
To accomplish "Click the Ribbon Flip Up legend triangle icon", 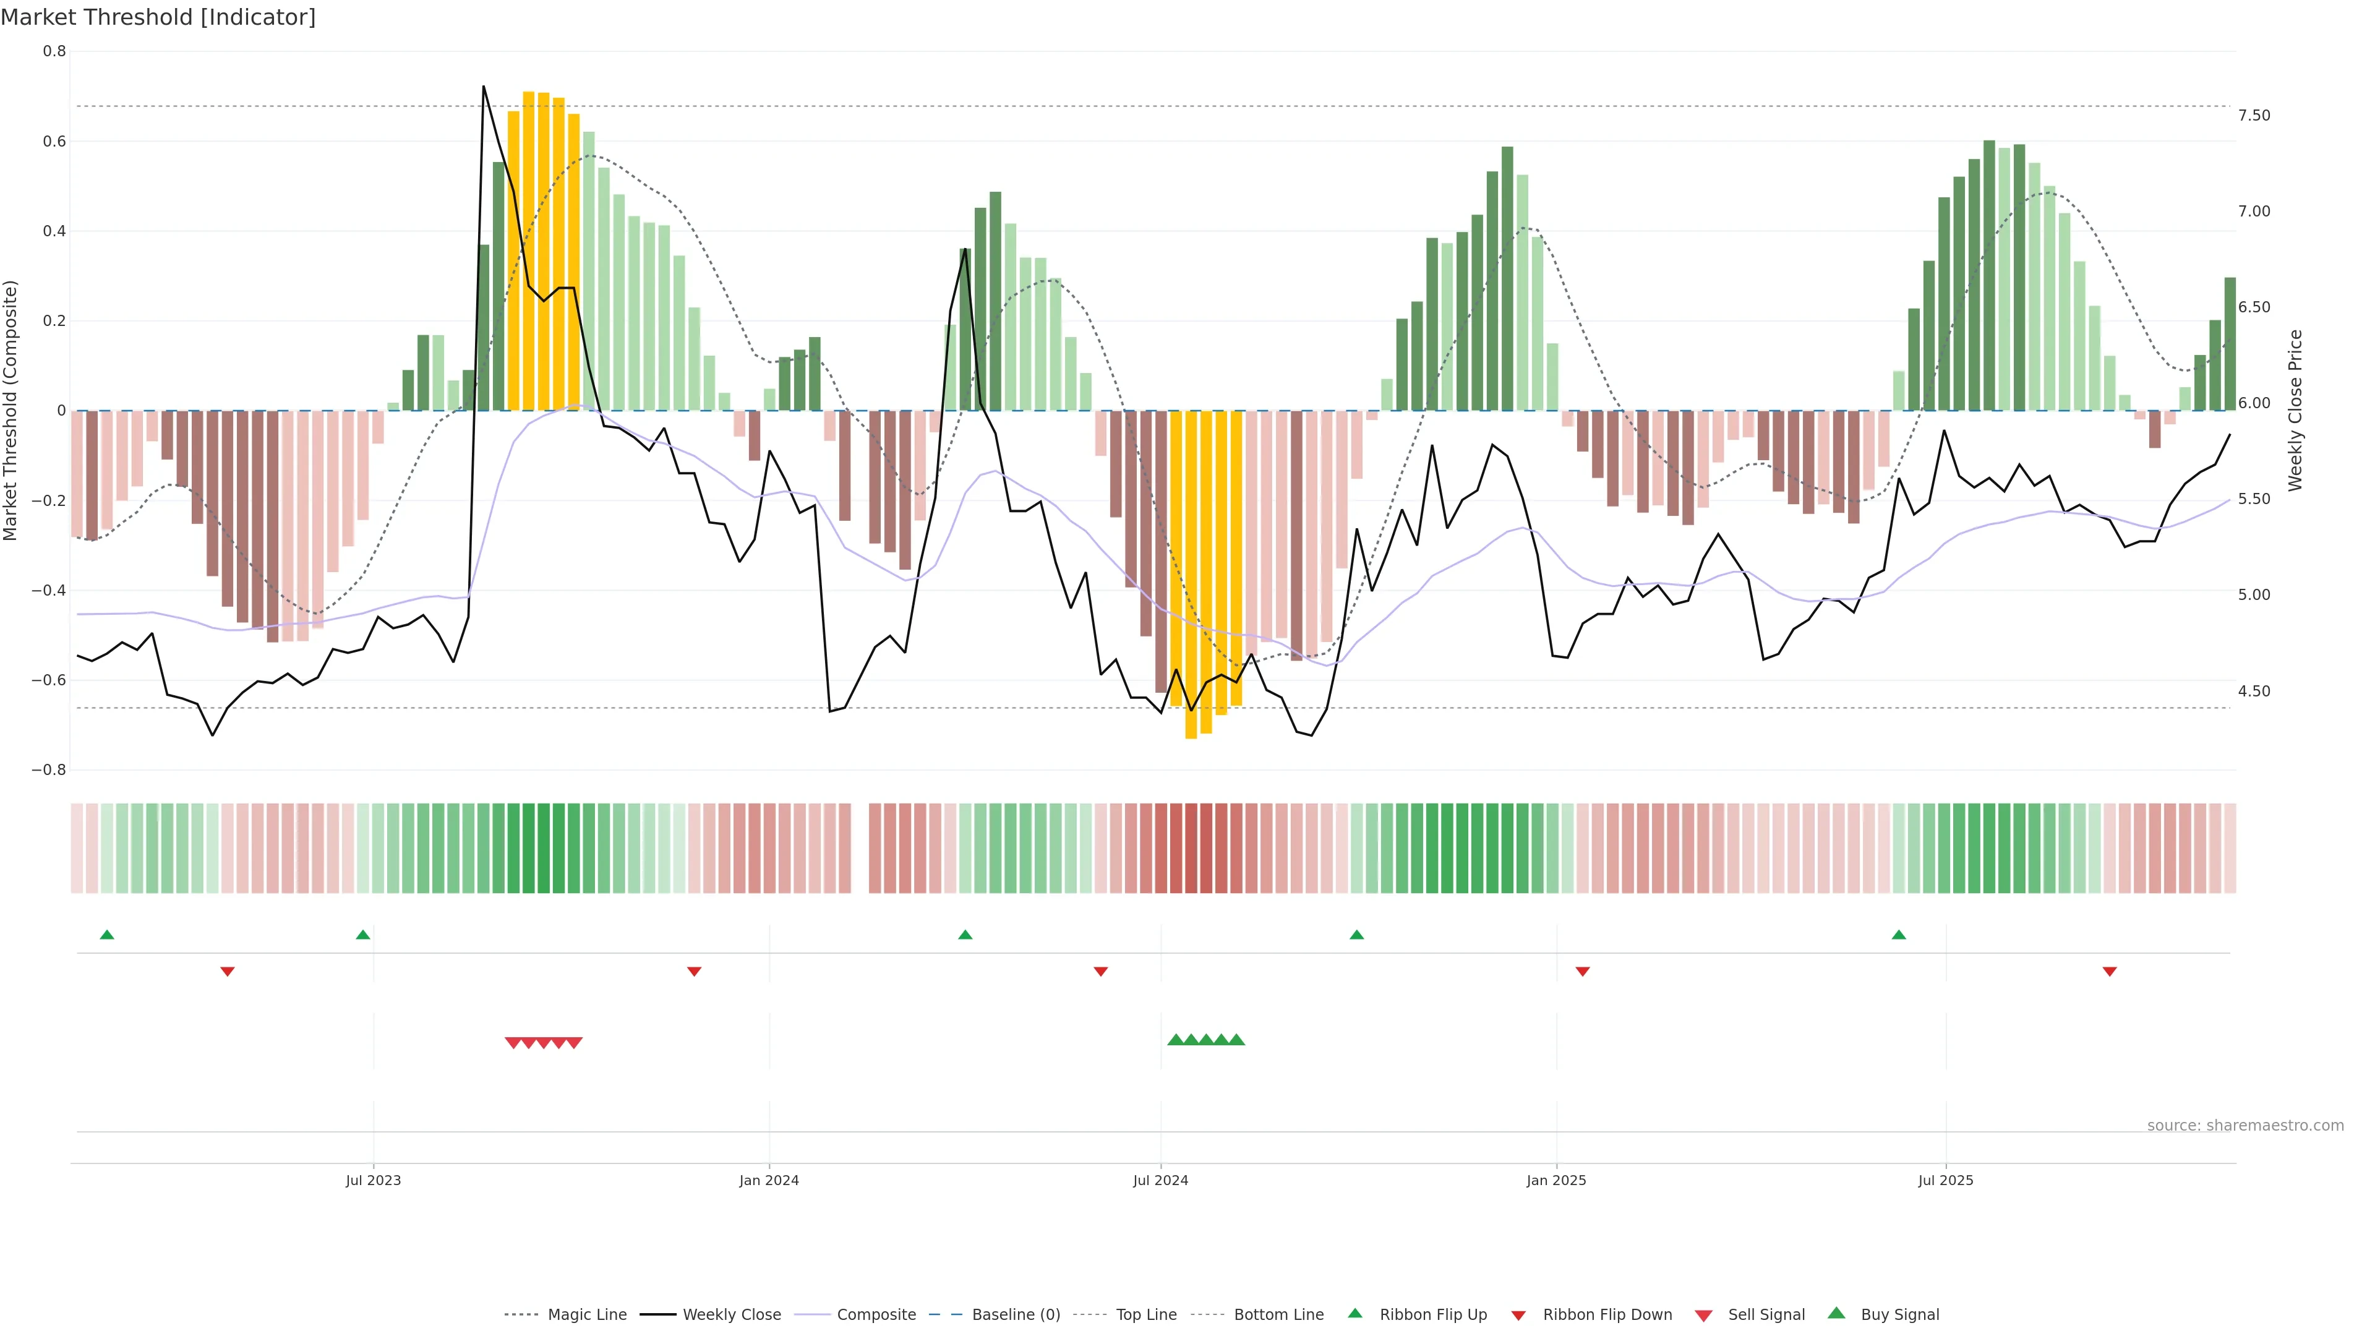I will (x=1354, y=1313).
